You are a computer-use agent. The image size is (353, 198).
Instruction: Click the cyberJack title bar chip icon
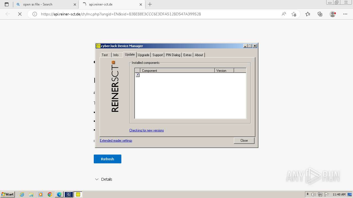point(98,46)
